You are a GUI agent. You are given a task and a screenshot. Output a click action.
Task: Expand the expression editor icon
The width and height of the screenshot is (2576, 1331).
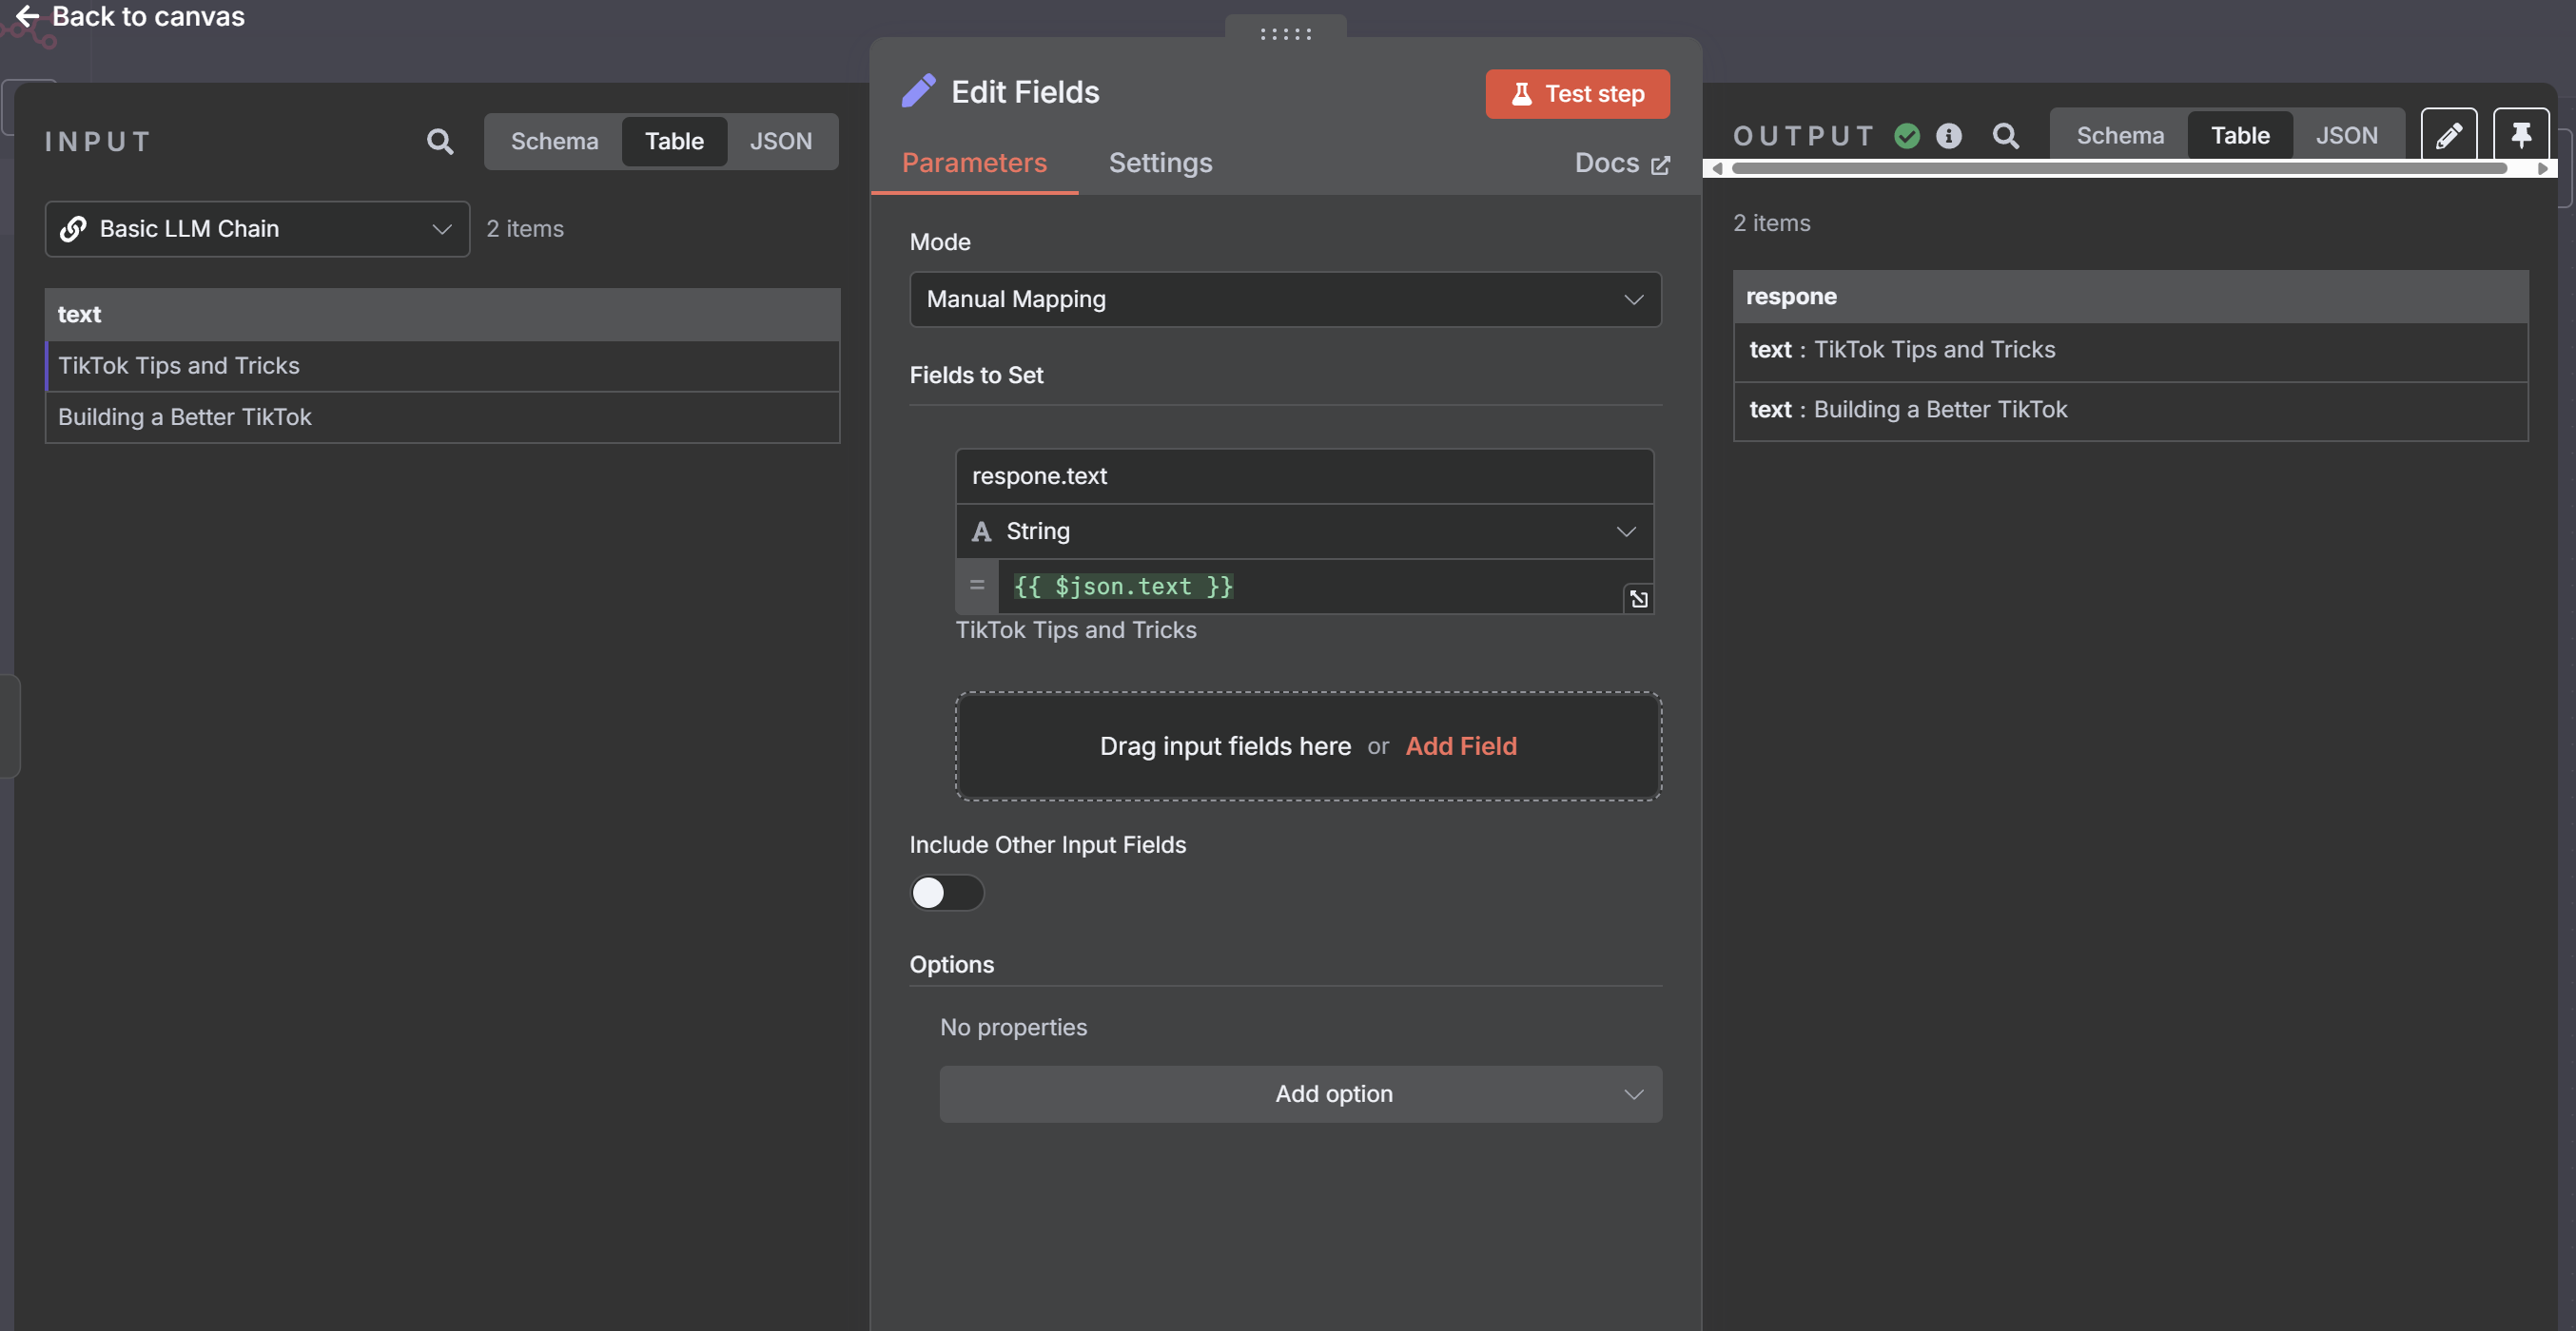point(1638,599)
